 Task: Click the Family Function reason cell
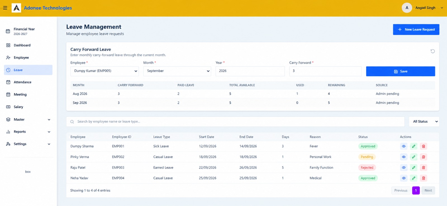[321, 168]
